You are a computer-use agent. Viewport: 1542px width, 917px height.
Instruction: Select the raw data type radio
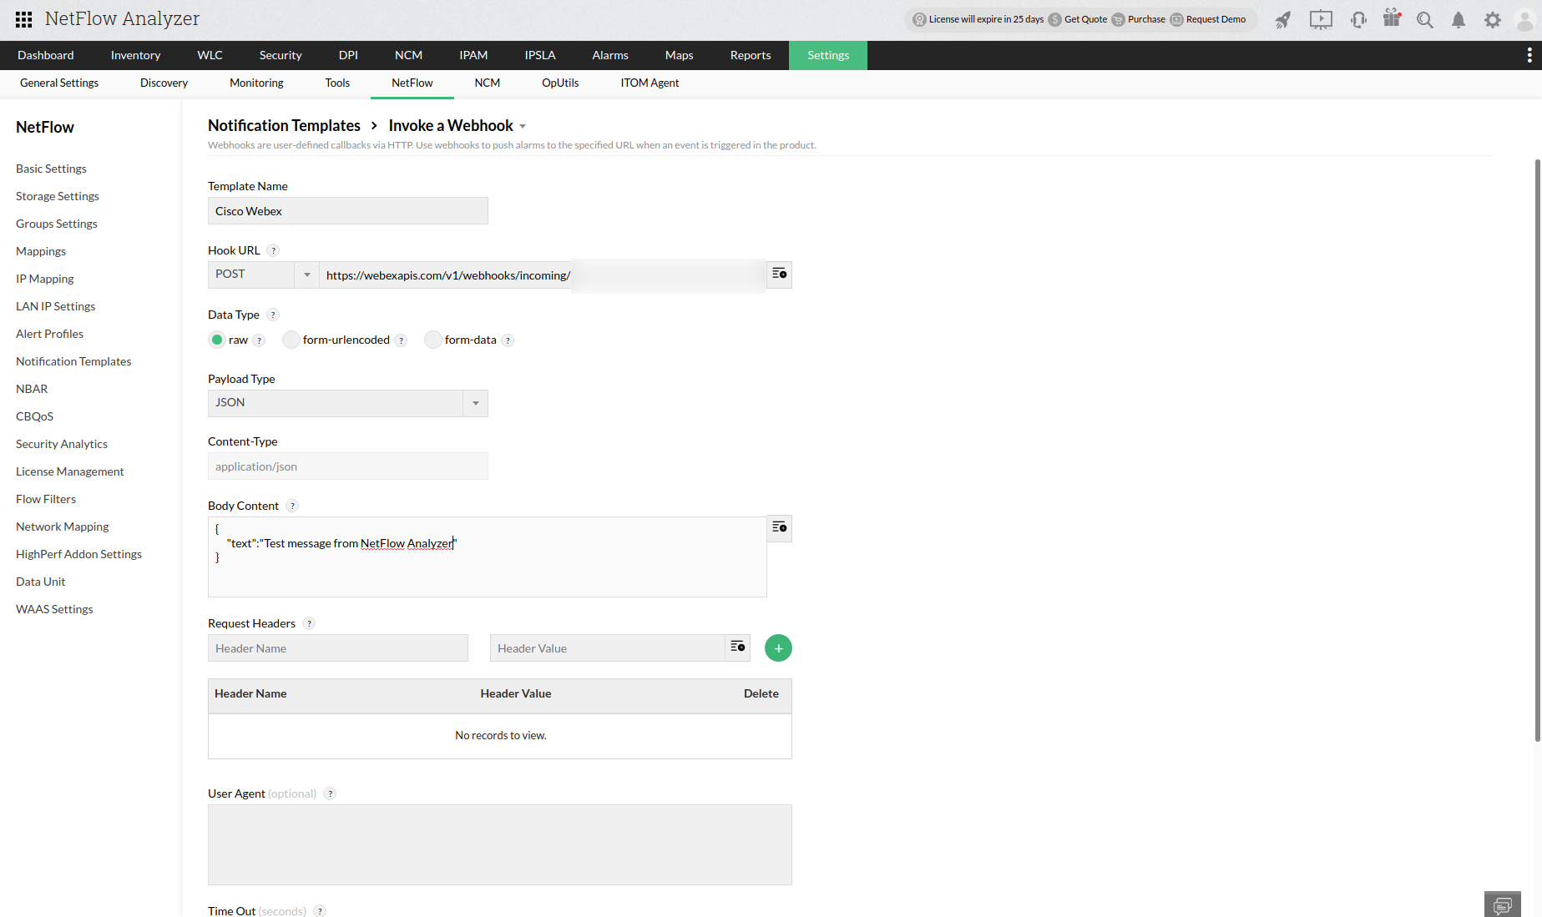click(217, 340)
